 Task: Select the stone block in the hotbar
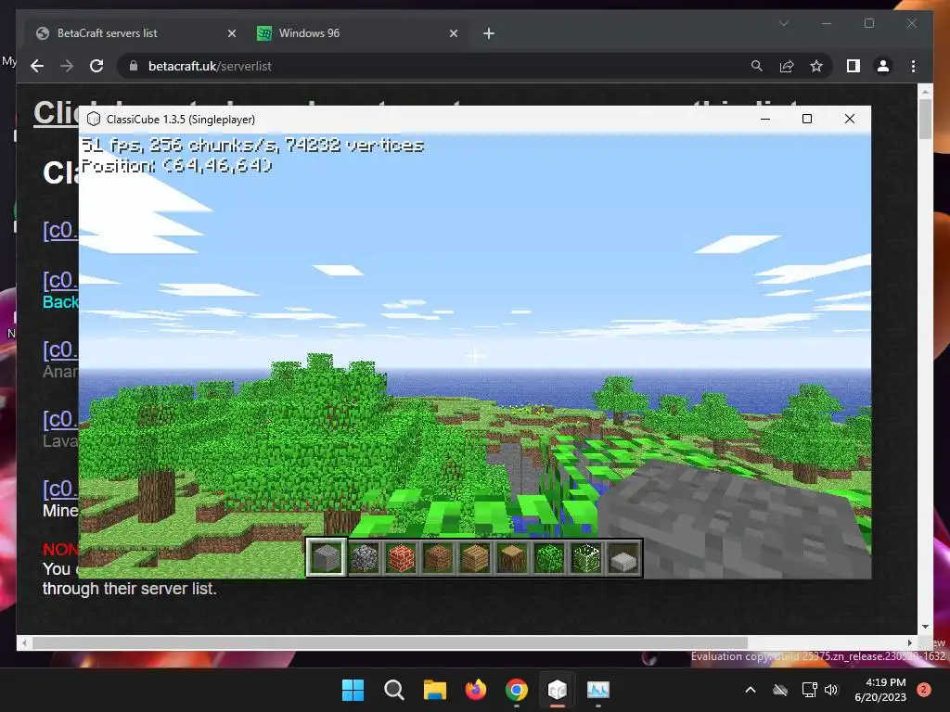327,557
